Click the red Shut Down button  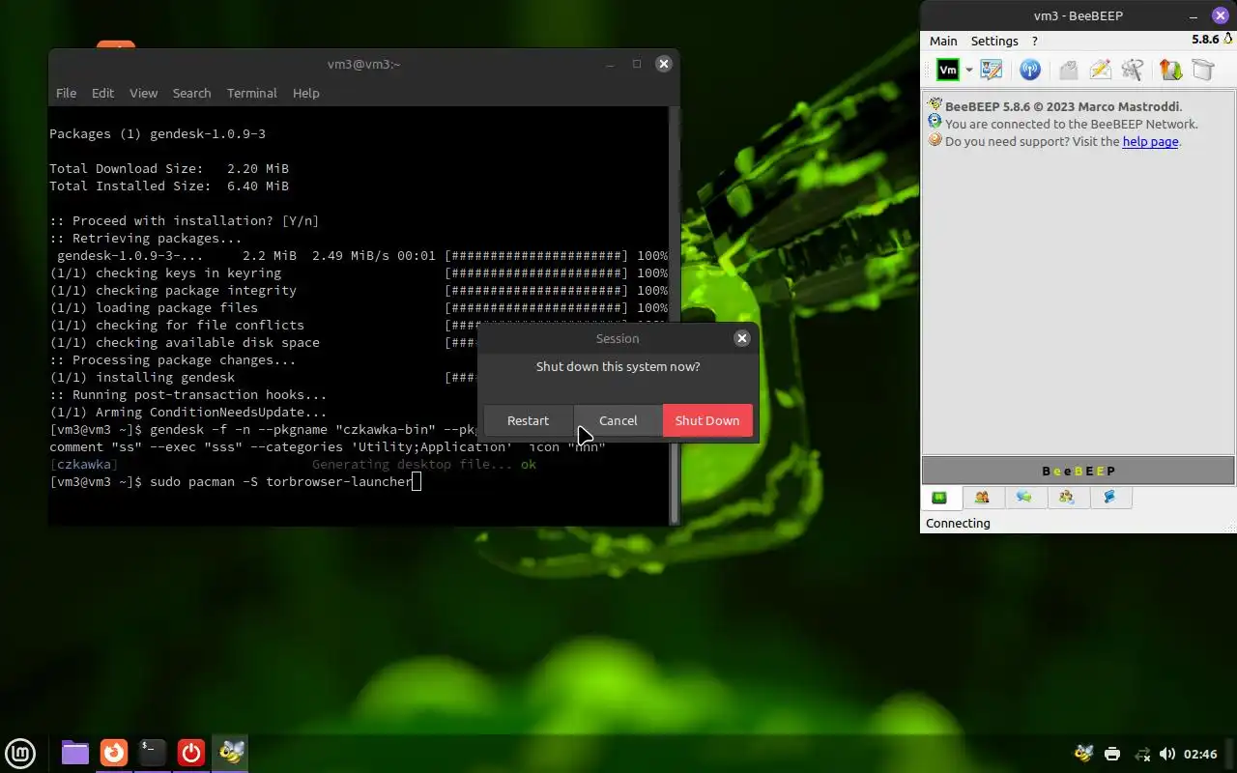tap(707, 420)
